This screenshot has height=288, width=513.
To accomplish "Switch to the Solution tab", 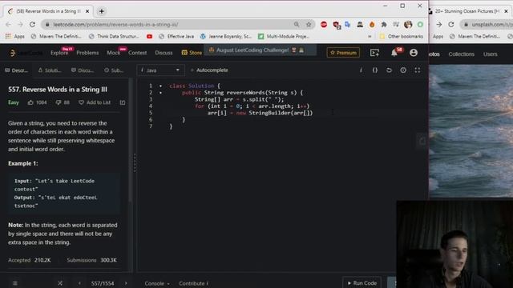I will [50, 70].
